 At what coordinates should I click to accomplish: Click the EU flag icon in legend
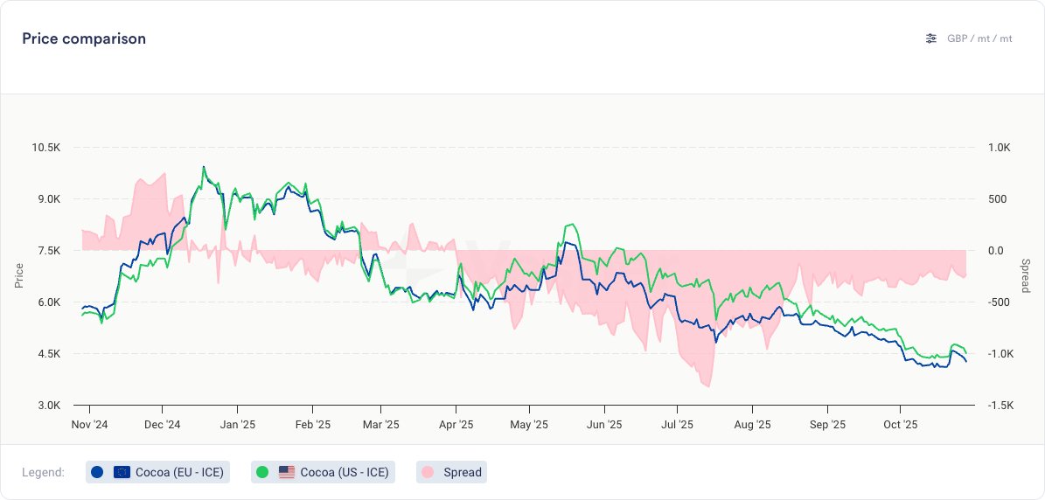(x=122, y=472)
